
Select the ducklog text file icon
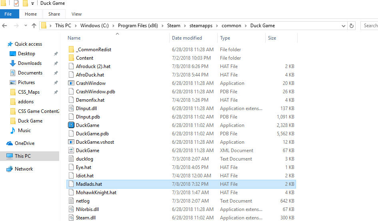click(x=71, y=159)
